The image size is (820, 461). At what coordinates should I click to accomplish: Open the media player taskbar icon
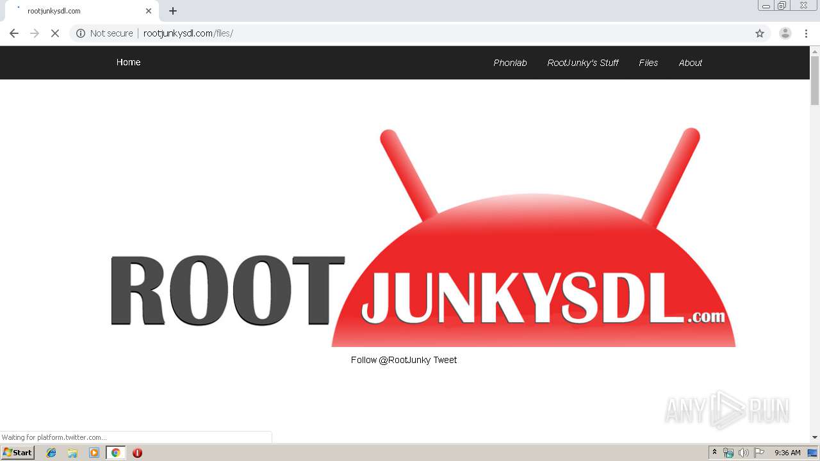(94, 453)
